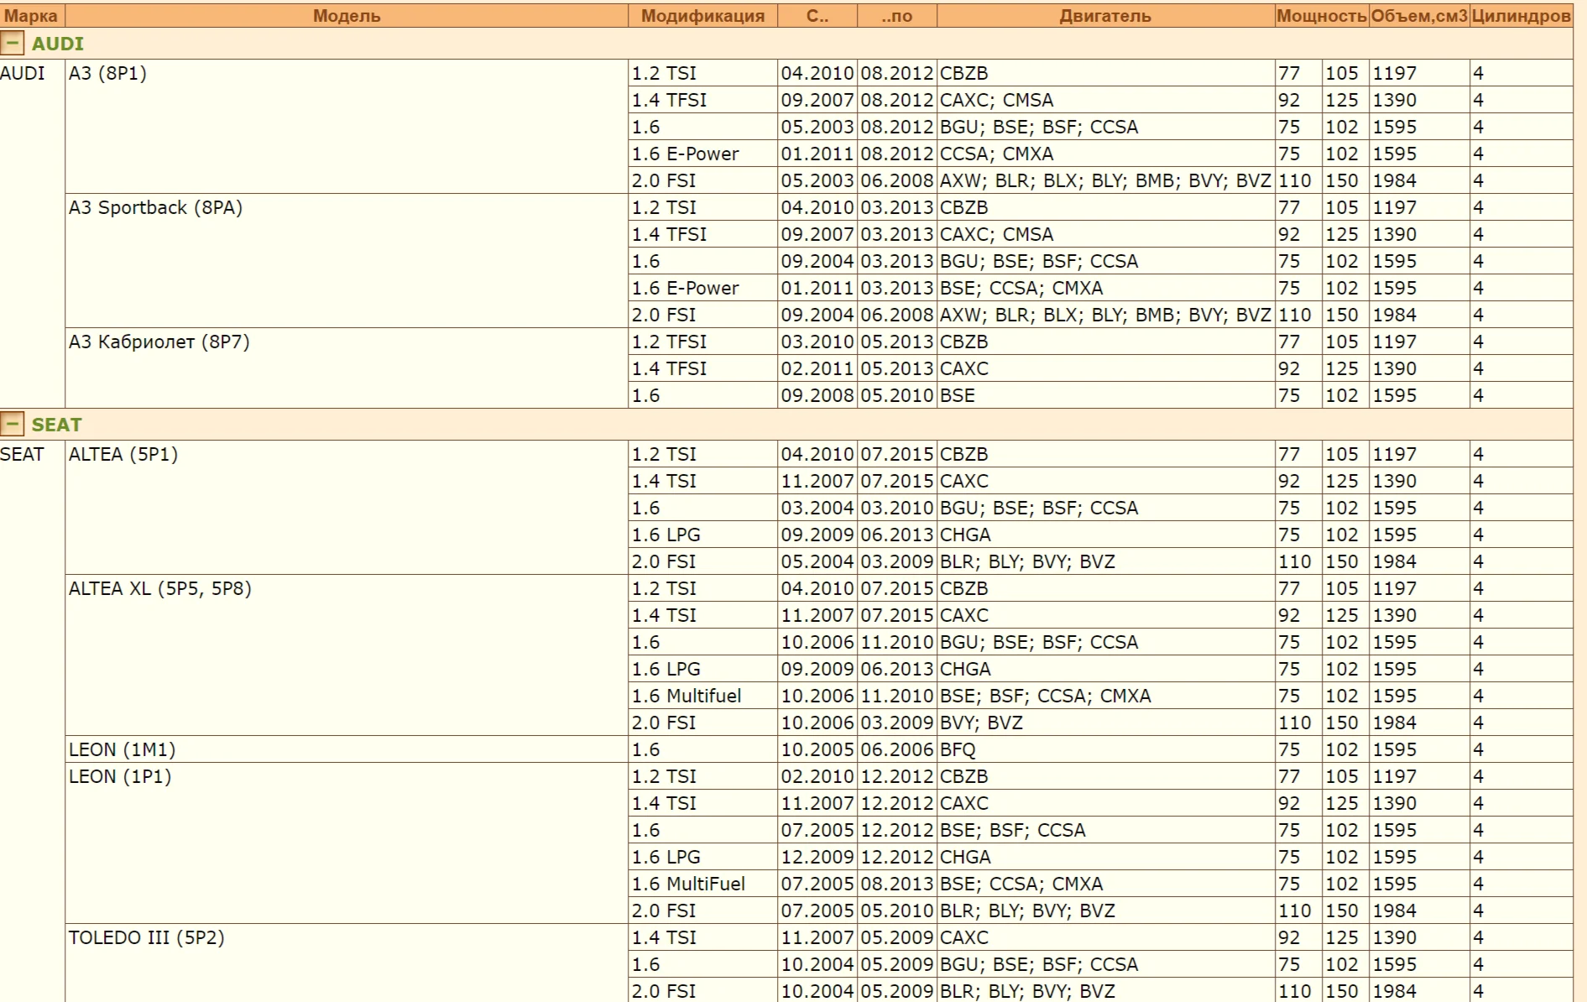Click start date 09.2008 in A3 Кабриолет row
The width and height of the screenshot is (1587, 1002).
coord(817,395)
